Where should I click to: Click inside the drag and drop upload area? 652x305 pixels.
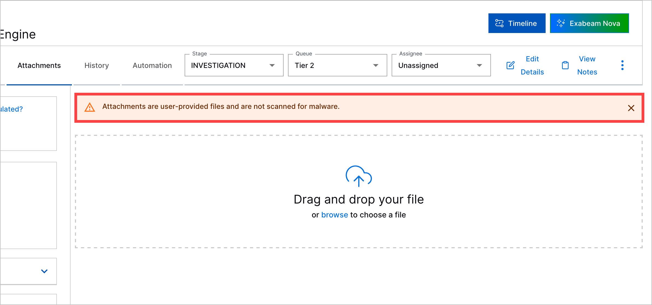coord(359,191)
